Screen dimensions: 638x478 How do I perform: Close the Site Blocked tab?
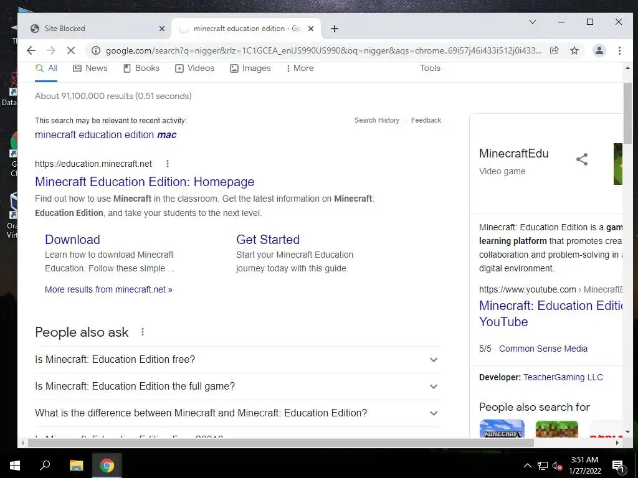[162, 29]
